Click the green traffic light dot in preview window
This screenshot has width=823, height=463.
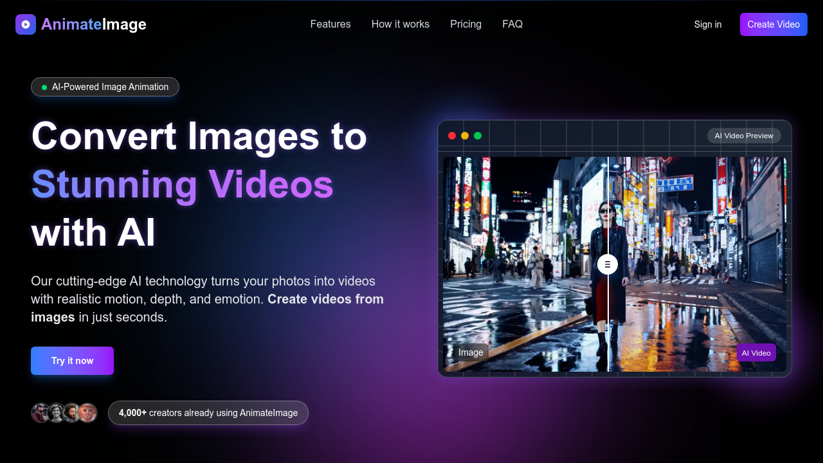point(478,136)
